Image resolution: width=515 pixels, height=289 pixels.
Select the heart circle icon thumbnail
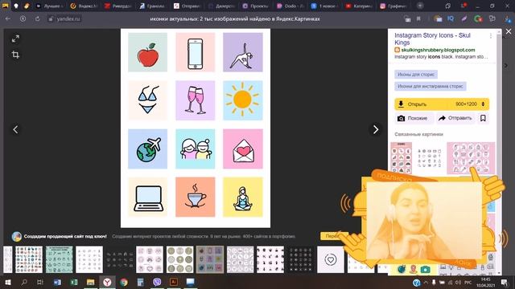pos(331,259)
